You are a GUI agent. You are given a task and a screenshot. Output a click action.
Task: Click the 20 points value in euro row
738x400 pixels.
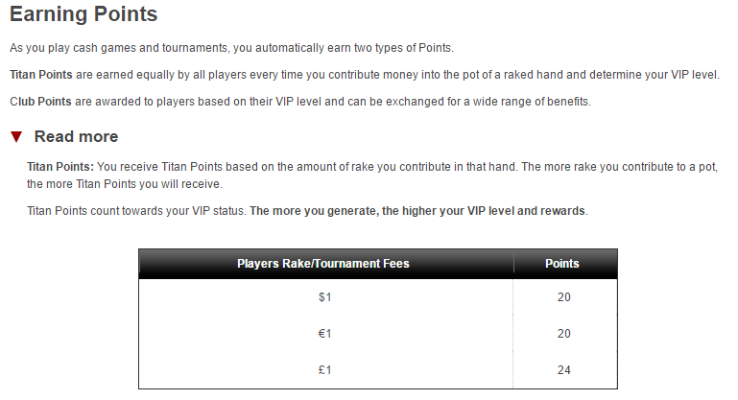coord(564,334)
